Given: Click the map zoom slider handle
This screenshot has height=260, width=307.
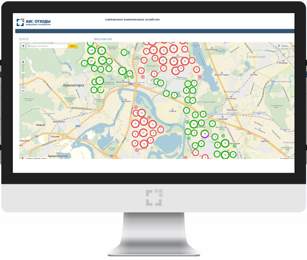Looking at the screenshot, I should pyautogui.click(x=23, y=73).
